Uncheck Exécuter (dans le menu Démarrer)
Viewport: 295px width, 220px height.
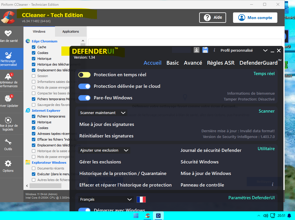pyautogui.click(x=34, y=174)
